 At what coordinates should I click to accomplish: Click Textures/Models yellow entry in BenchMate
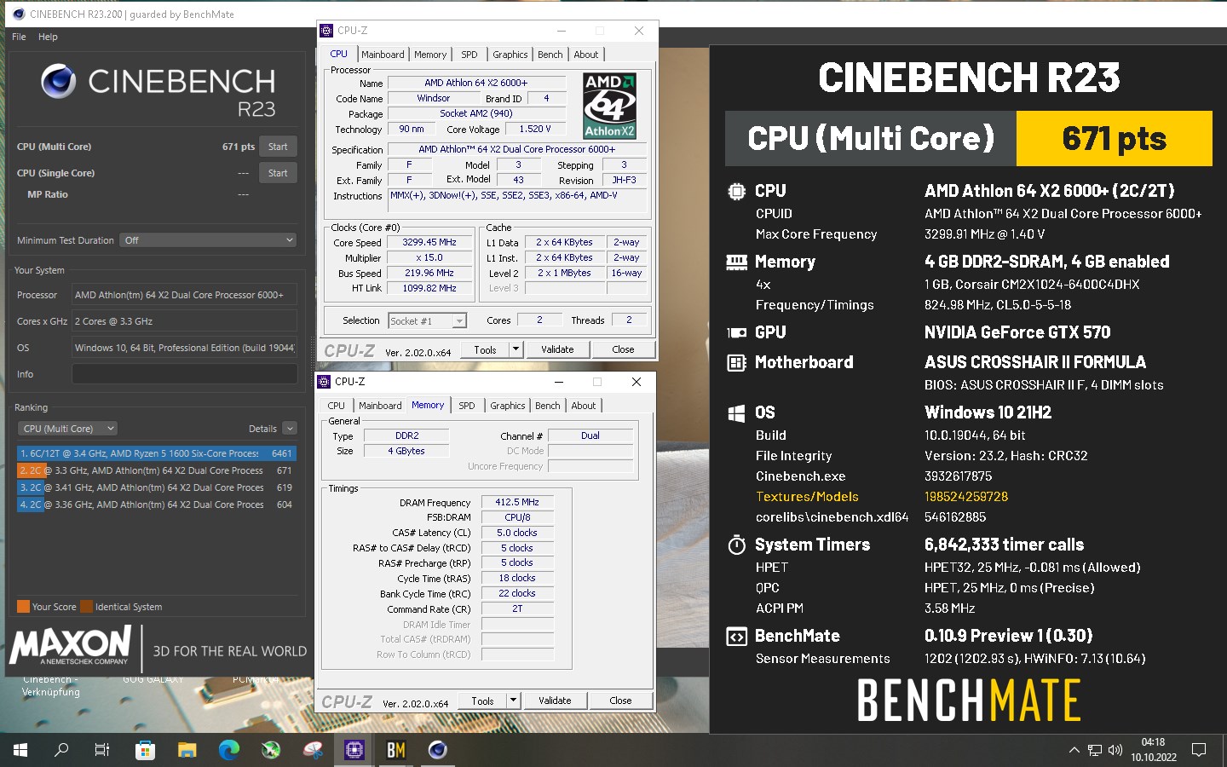click(807, 497)
